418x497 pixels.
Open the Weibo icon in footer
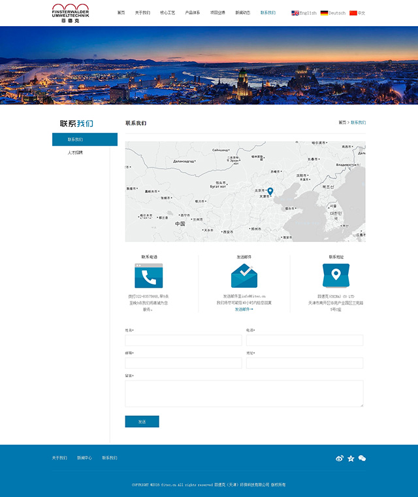click(x=339, y=458)
